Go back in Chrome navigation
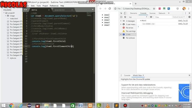Screen dimensions: 192x108 pyautogui.click(x=100, y=9)
